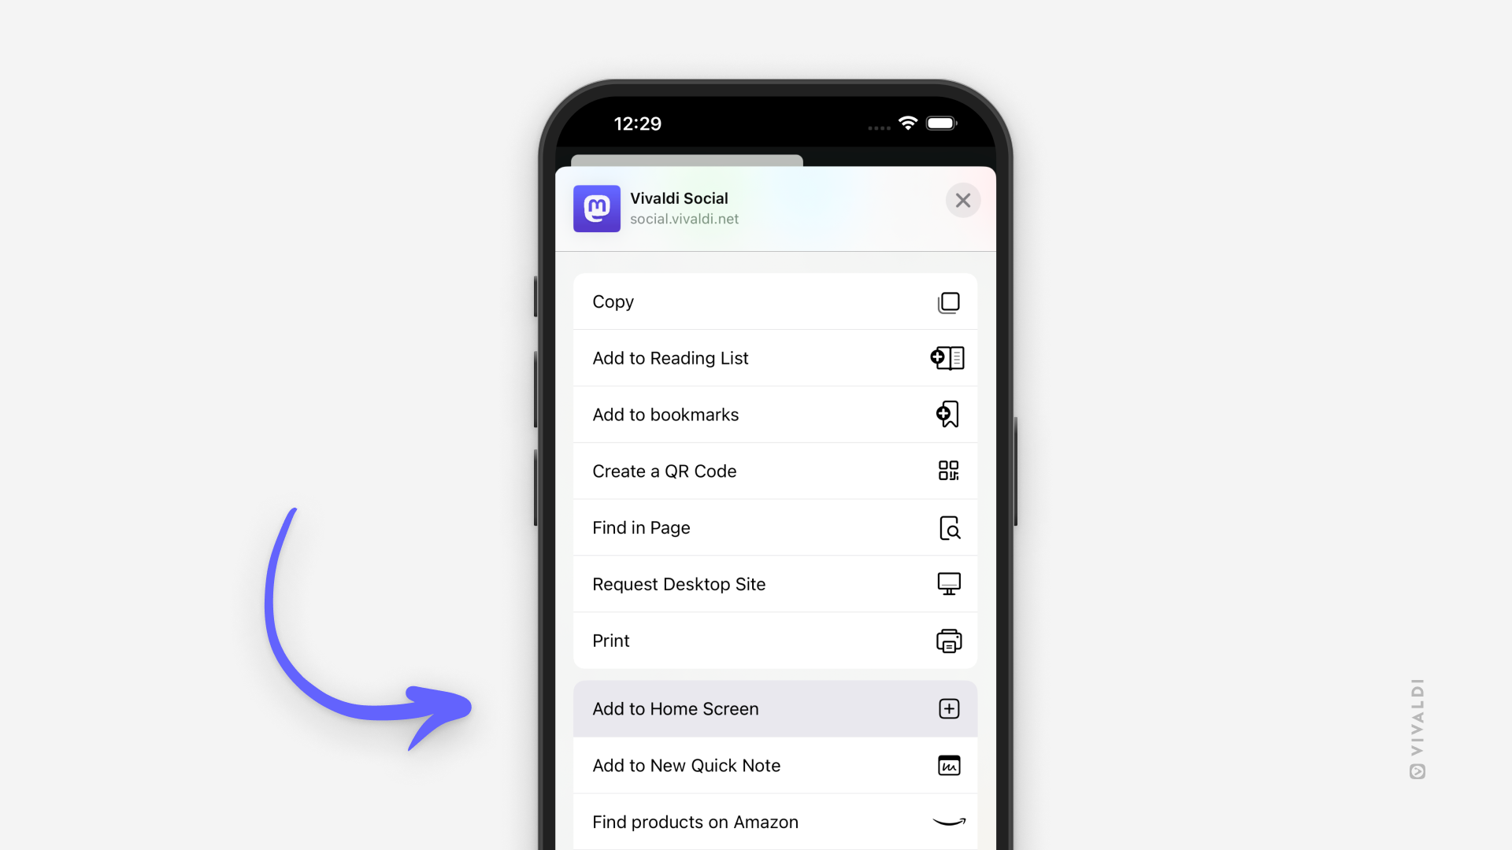Image resolution: width=1512 pixels, height=850 pixels.
Task: Click the Add to Home Screen icon
Action: click(x=948, y=709)
